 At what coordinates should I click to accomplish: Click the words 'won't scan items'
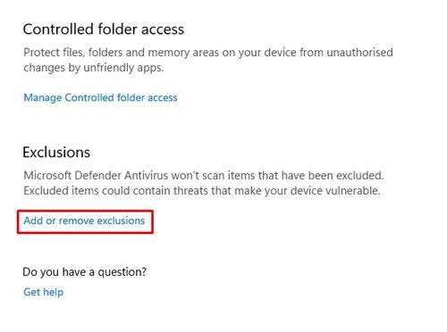213,175
